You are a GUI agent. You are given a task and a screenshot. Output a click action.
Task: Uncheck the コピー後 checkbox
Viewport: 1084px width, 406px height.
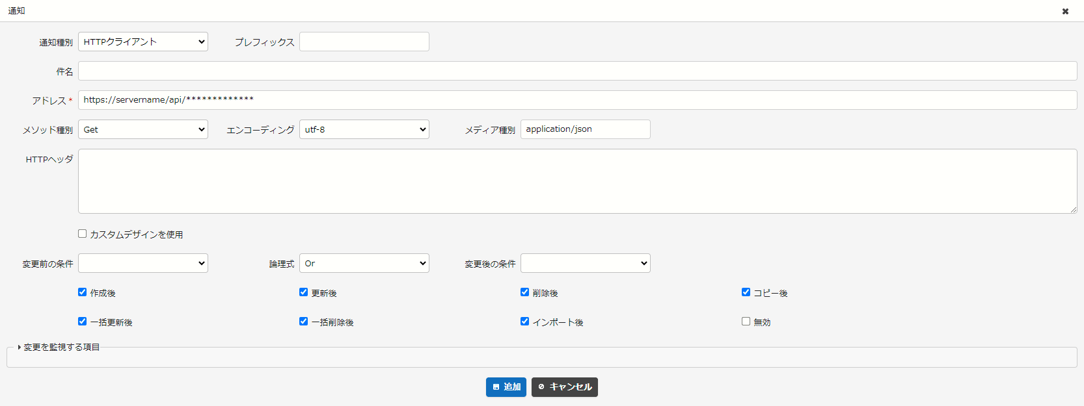tap(746, 292)
